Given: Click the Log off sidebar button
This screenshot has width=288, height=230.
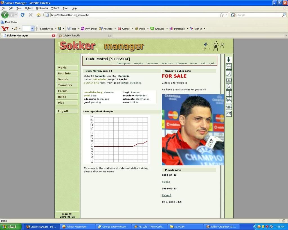Looking at the screenshot, I should click(67, 111).
